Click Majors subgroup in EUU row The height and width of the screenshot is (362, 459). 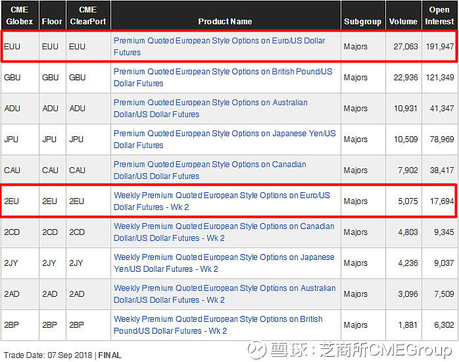[356, 47]
